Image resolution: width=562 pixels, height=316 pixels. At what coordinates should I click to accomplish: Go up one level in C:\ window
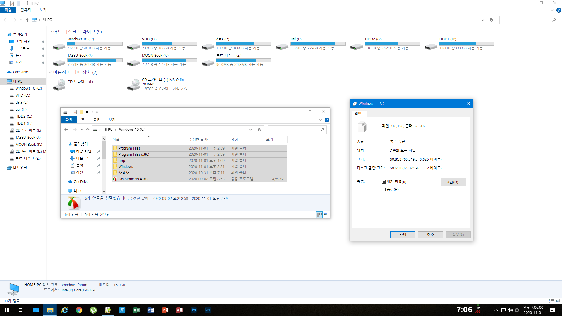pyautogui.click(x=88, y=130)
